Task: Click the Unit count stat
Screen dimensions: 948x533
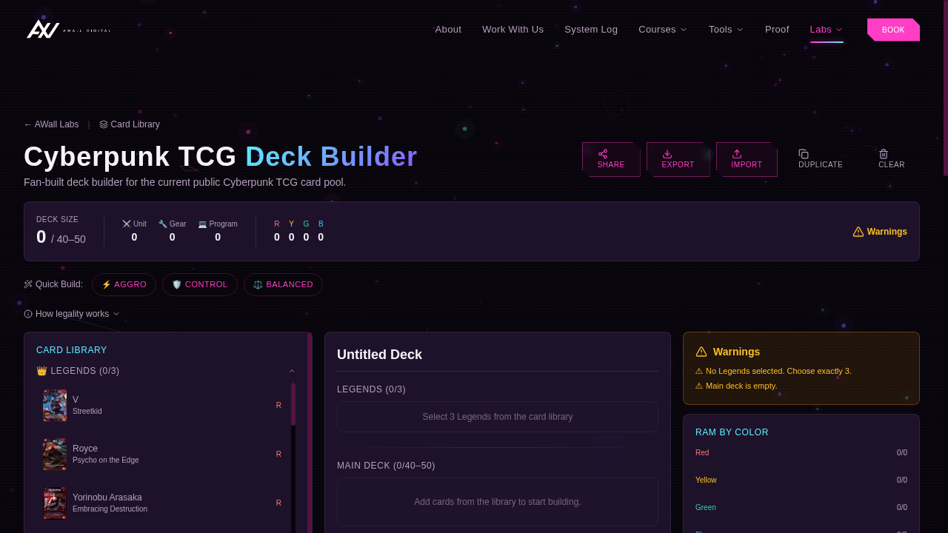Action: pyautogui.click(x=134, y=231)
